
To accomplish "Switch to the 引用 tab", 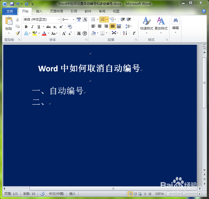I will click(x=74, y=11).
